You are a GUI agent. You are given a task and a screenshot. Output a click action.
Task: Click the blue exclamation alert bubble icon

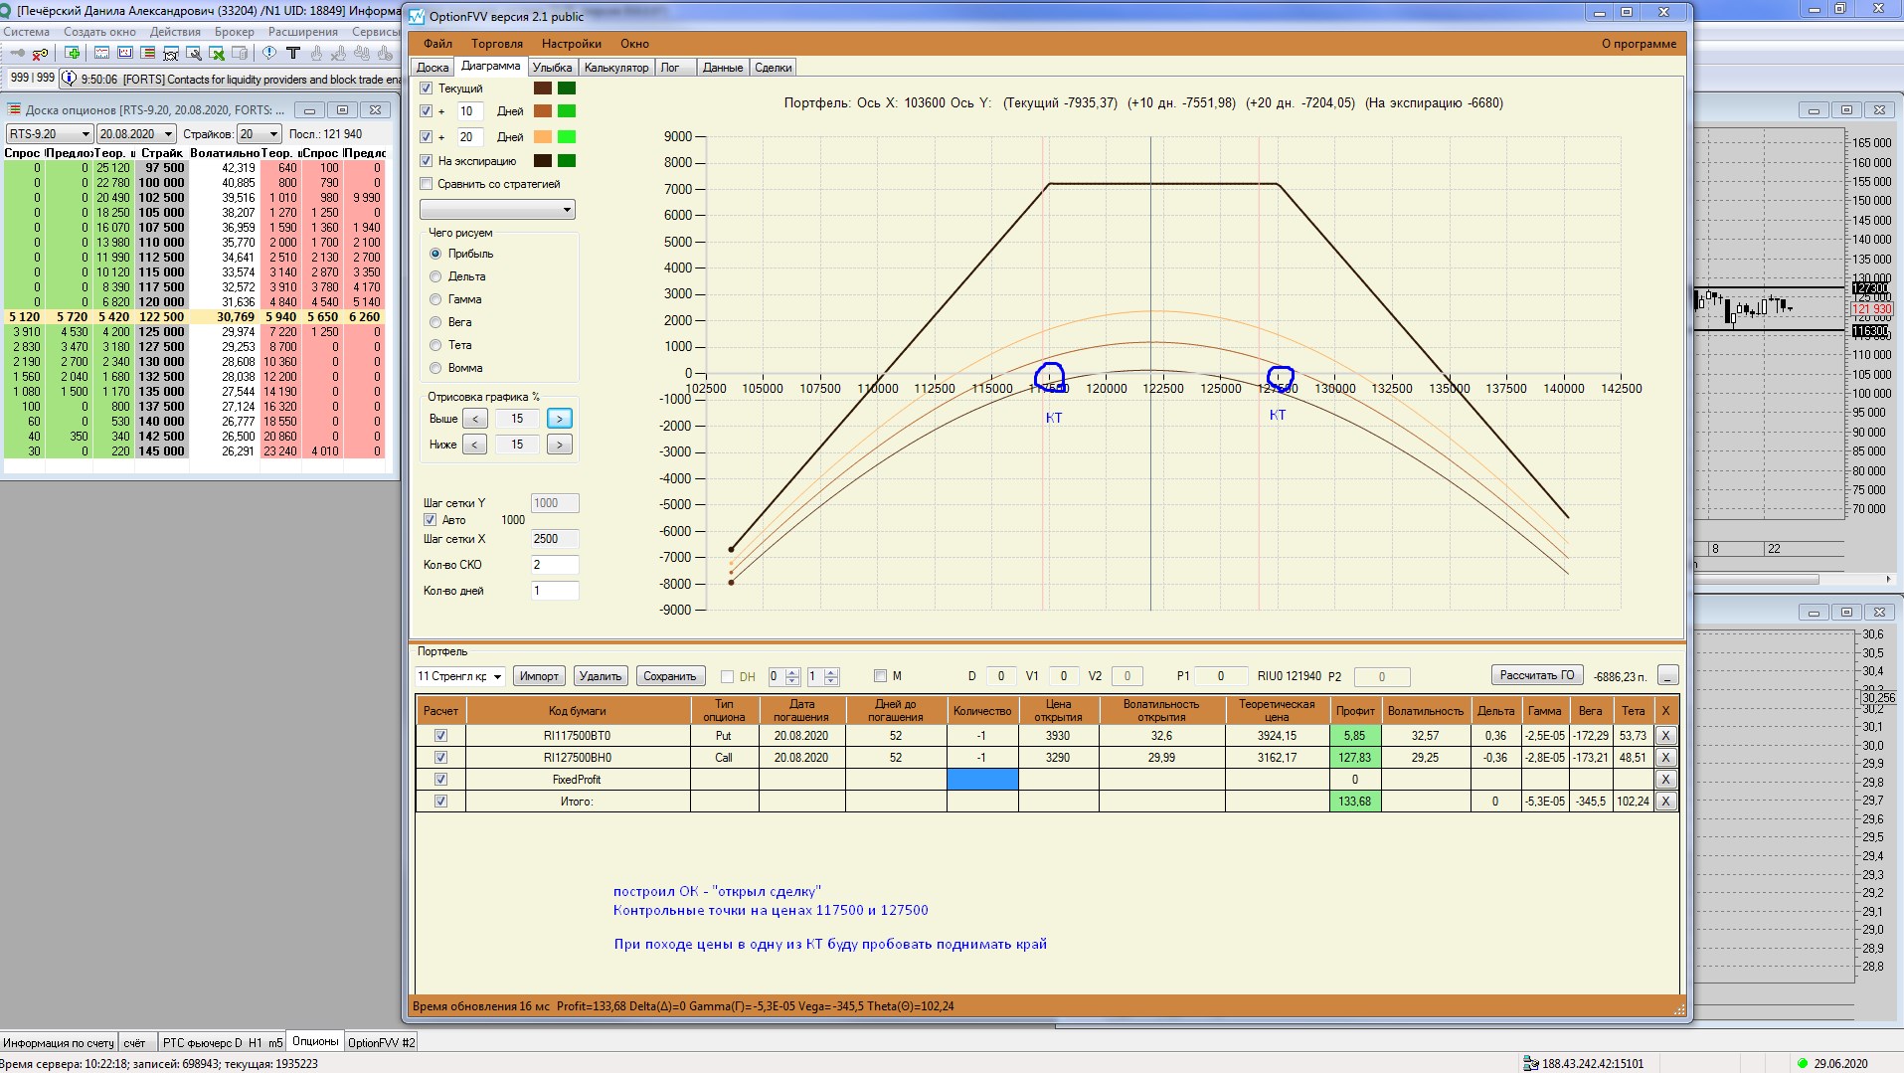[269, 53]
